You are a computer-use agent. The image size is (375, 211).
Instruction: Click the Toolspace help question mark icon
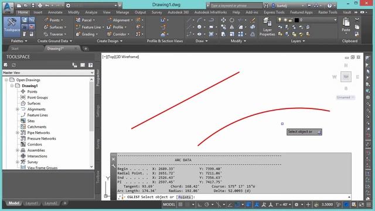pos(90,65)
